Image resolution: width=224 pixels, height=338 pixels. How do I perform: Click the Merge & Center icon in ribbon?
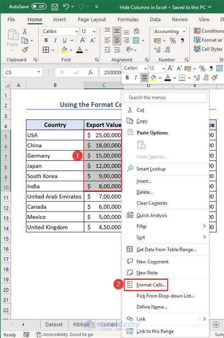[x=136, y=40]
